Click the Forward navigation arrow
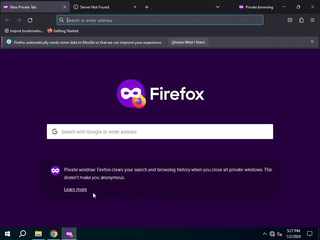The height and width of the screenshot is (240, 320). (x=19, y=20)
